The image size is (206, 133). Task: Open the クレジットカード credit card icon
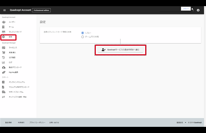click(3, 32)
